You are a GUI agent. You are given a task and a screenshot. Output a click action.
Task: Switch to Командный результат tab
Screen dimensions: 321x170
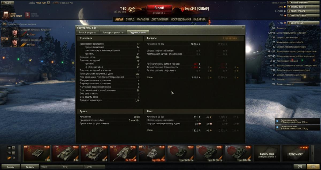tap(113, 32)
